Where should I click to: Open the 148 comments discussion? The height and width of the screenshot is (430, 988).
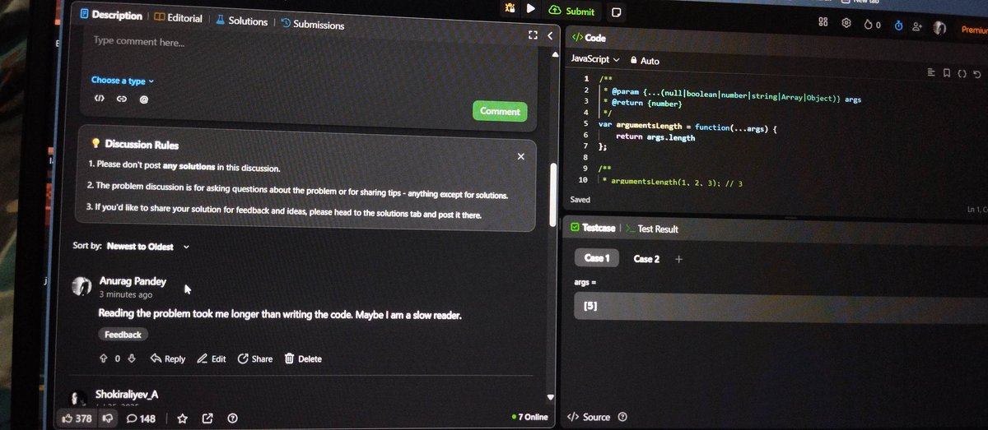(141, 418)
